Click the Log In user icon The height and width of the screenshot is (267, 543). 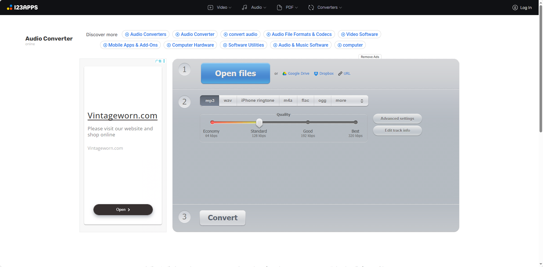[515, 8]
